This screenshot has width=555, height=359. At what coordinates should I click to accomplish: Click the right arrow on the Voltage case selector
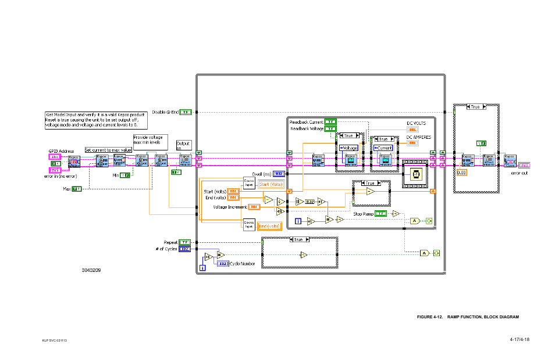pos(358,136)
